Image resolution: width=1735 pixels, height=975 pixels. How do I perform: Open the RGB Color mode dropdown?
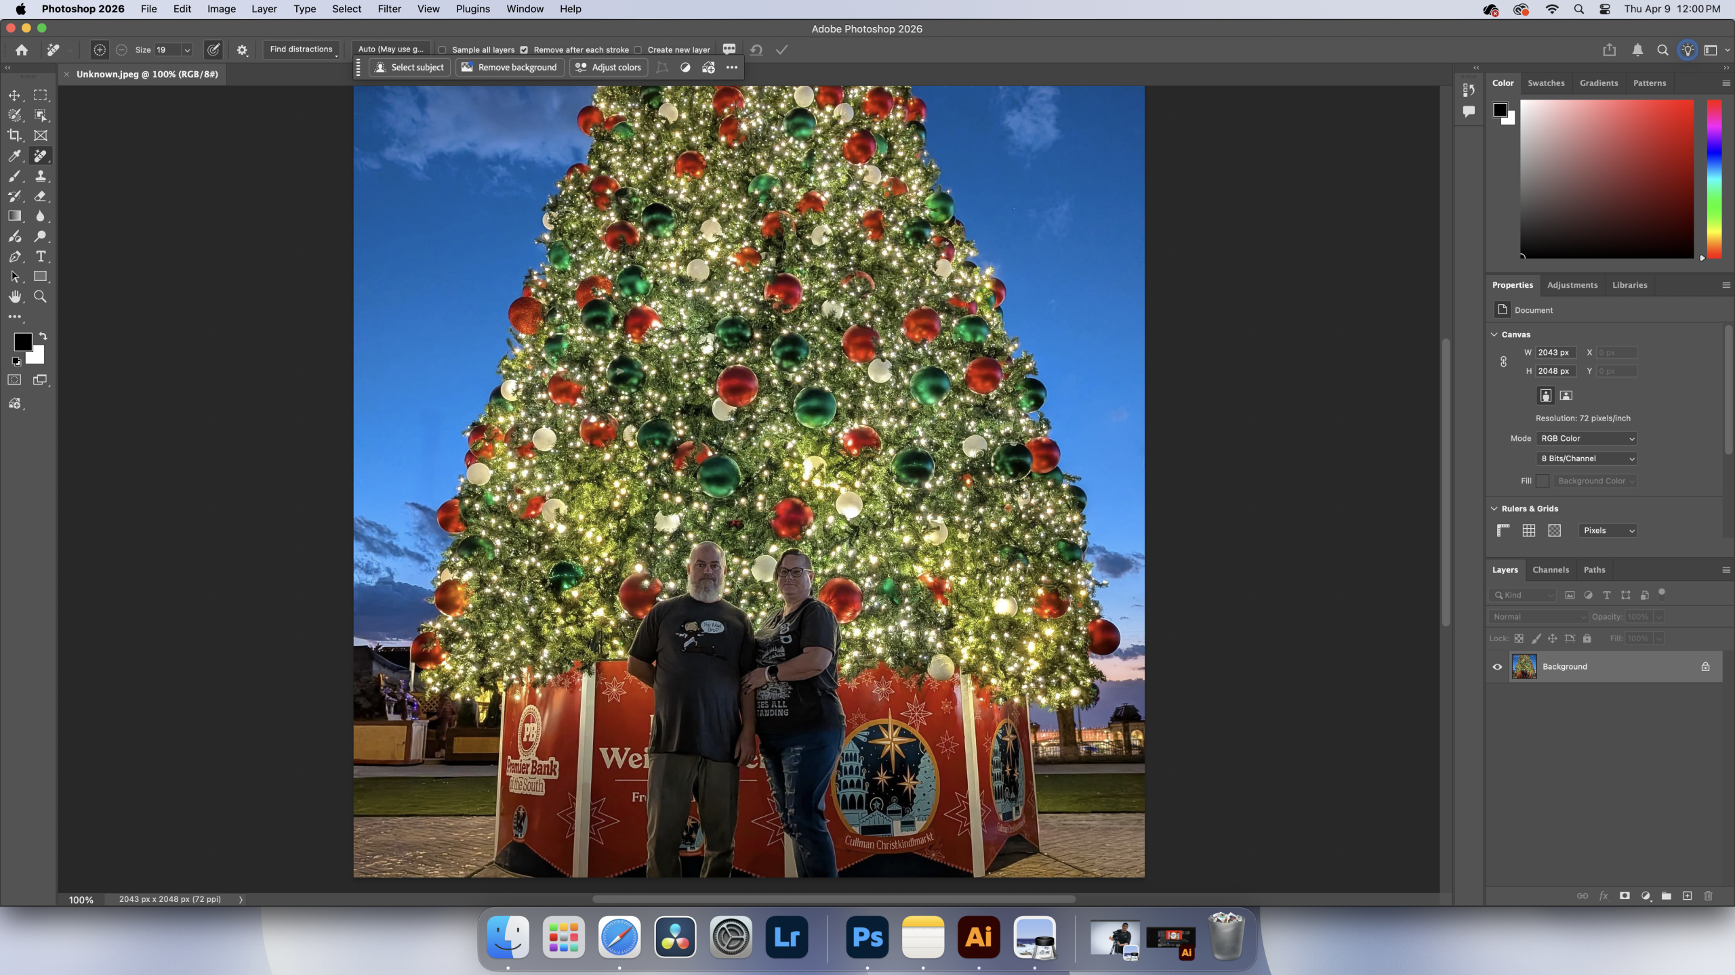(1587, 438)
